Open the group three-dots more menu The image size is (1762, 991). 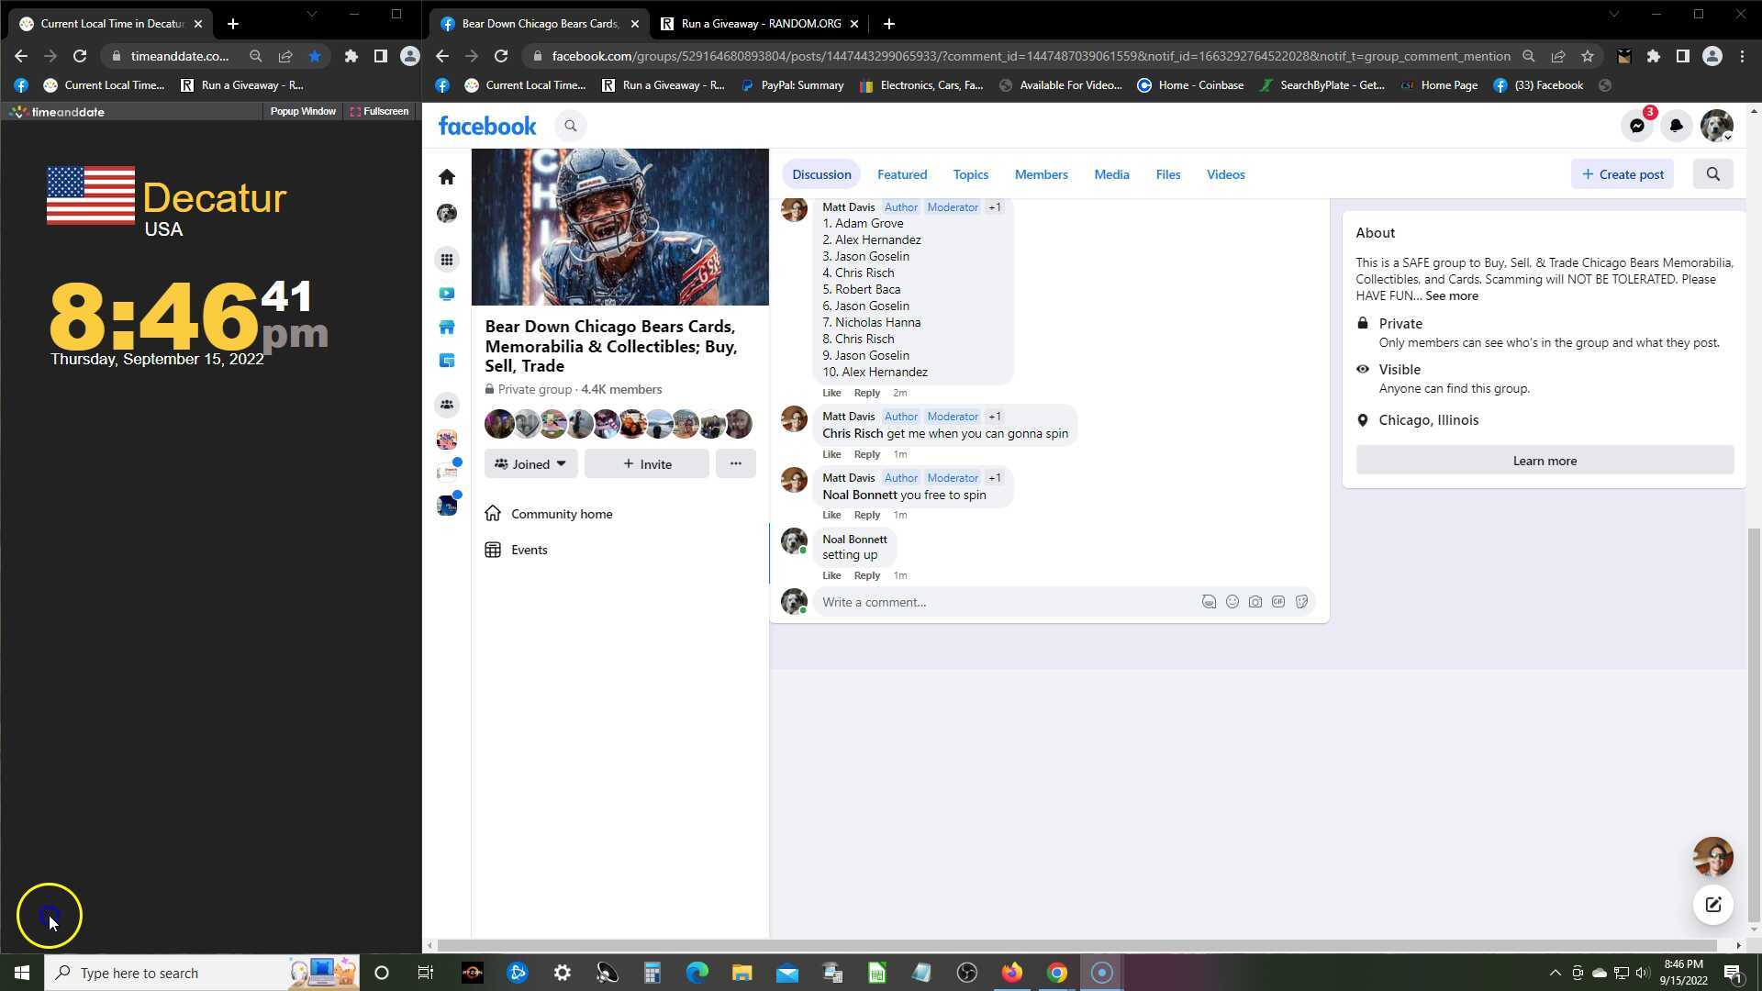click(735, 463)
